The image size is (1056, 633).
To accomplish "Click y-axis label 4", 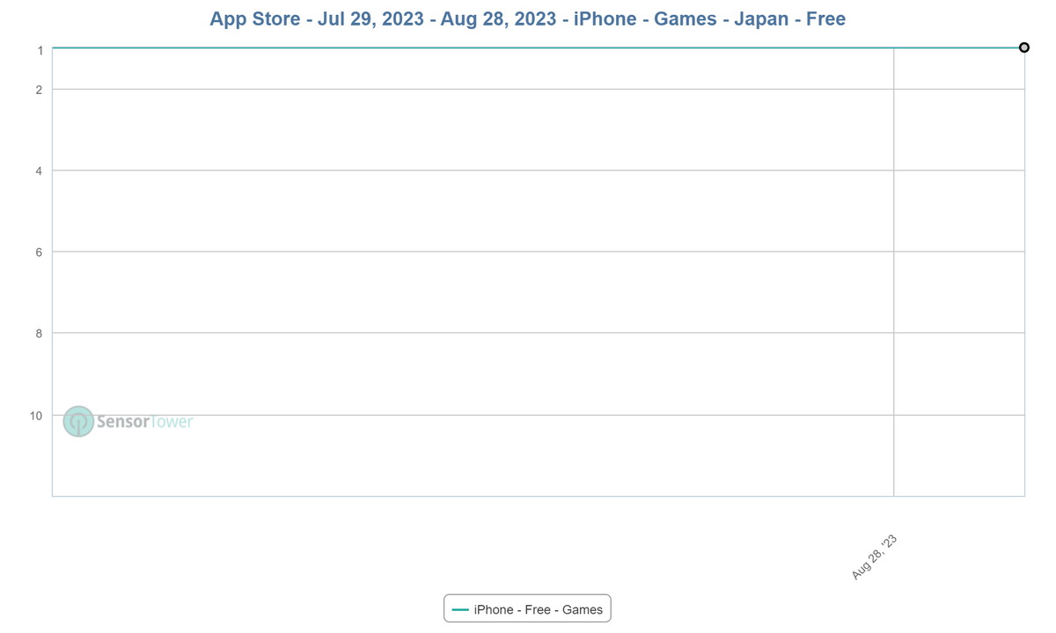I will [x=40, y=171].
